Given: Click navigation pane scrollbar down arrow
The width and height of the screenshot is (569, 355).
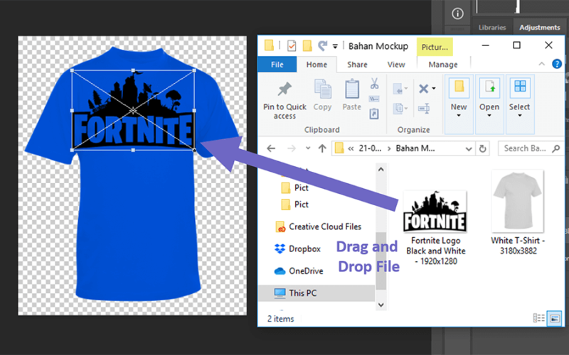Looking at the screenshot, I should [x=381, y=305].
